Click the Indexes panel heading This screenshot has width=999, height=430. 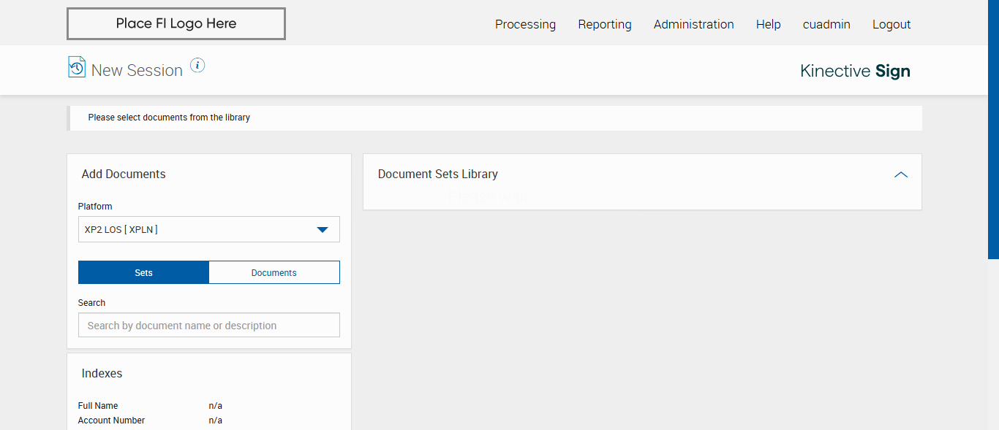[x=102, y=373]
